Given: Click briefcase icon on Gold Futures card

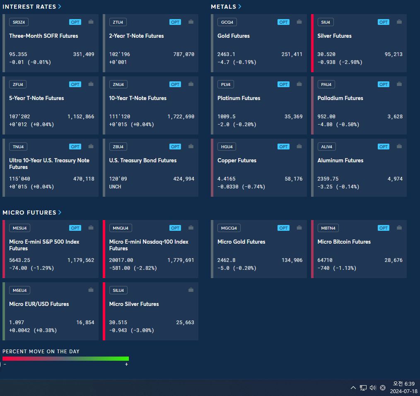Looking at the screenshot, I should (x=299, y=22).
